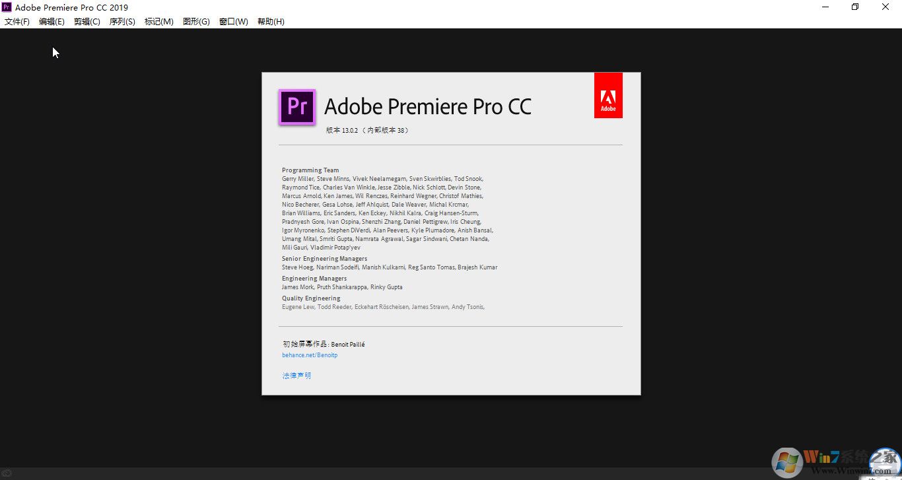Select the 文件(F) file menu
The image size is (902, 480).
17,21
